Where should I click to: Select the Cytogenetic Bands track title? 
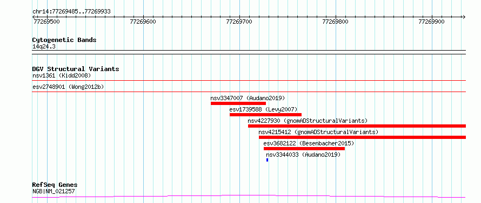[64, 40]
